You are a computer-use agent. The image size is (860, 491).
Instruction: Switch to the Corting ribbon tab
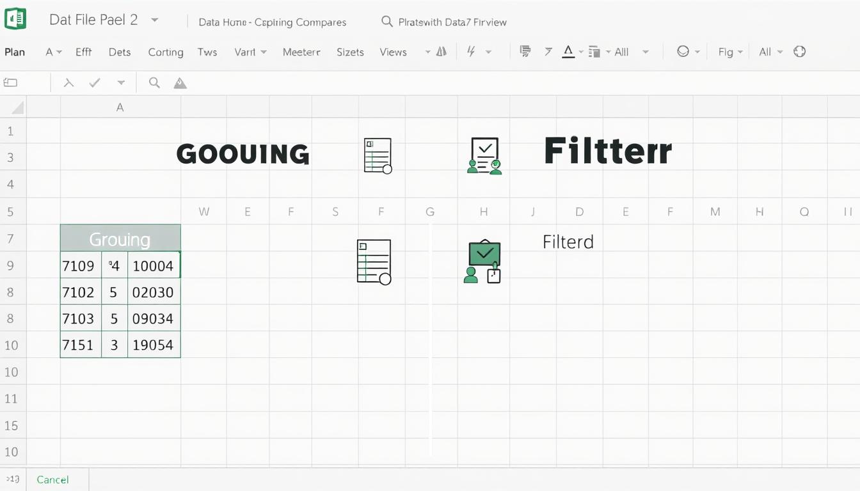pos(165,52)
